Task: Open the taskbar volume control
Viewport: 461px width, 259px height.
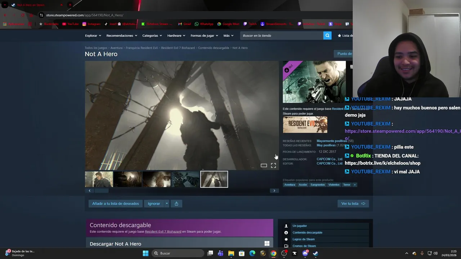Action: (x=435, y=253)
